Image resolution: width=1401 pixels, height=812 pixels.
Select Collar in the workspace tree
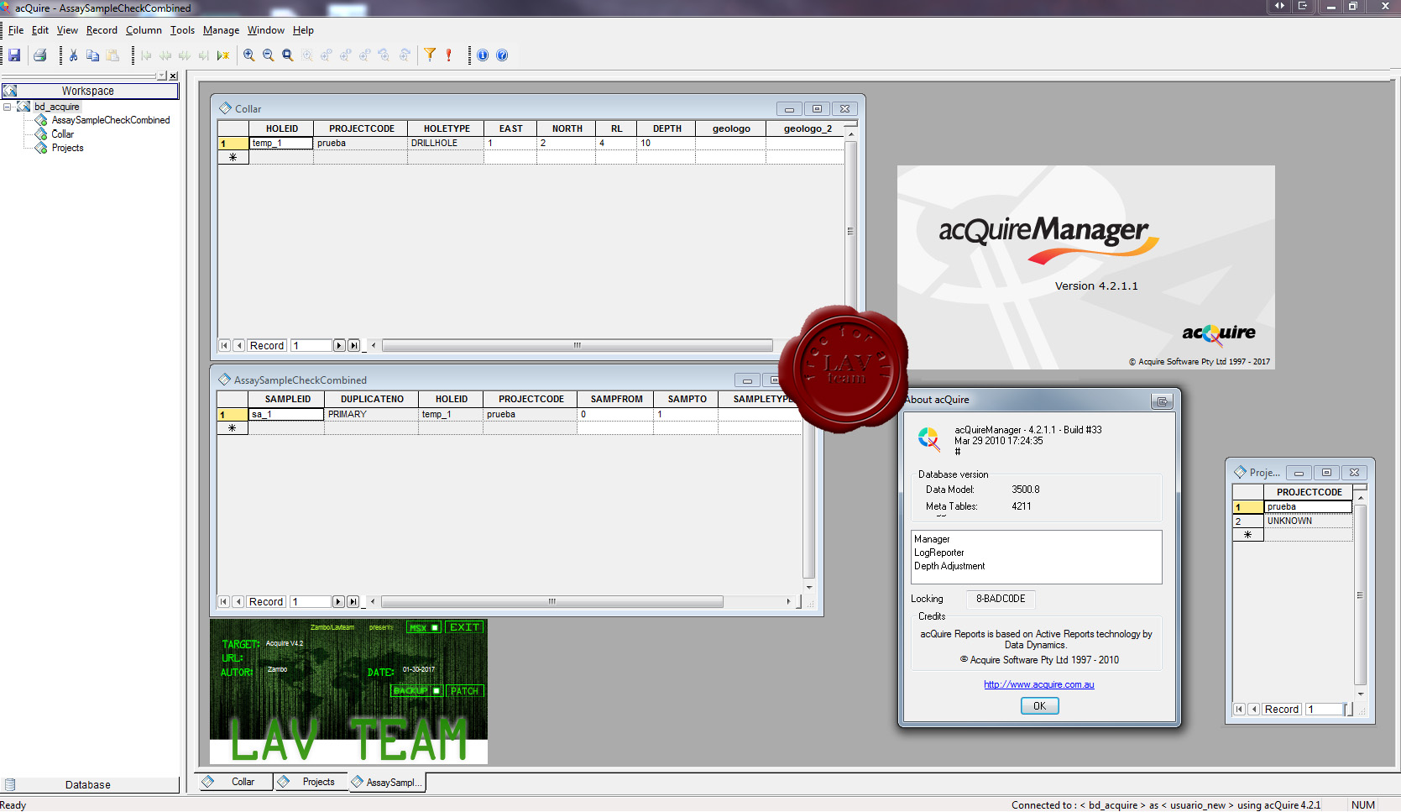[x=63, y=134]
